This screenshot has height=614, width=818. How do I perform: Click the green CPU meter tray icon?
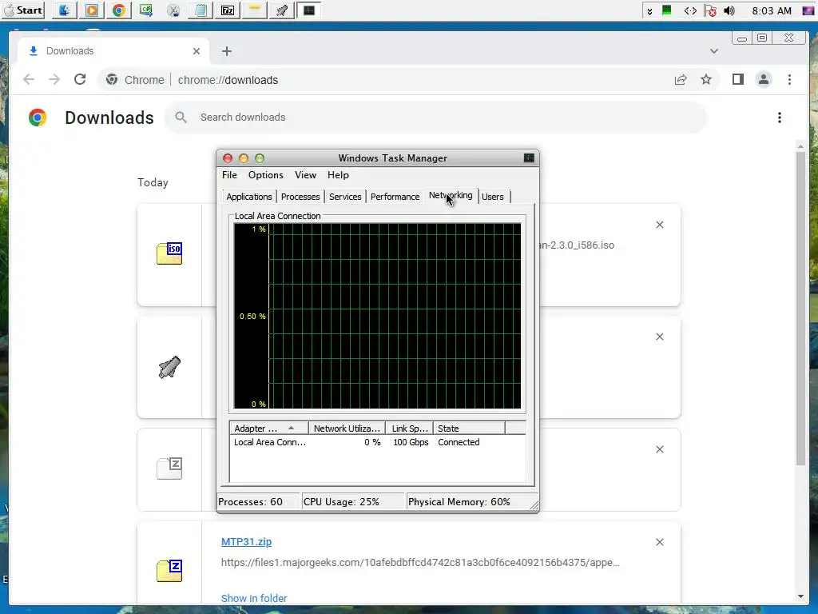pyautogui.click(x=667, y=10)
